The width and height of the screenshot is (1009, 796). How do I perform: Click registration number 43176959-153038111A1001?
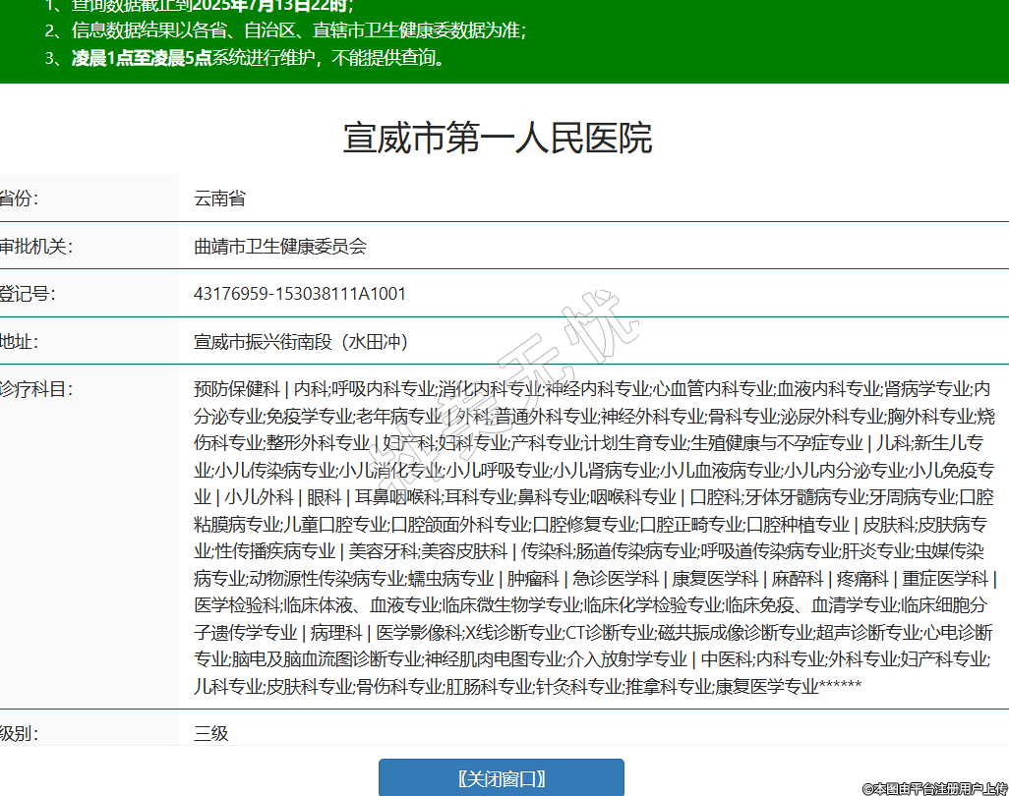pyautogui.click(x=300, y=294)
